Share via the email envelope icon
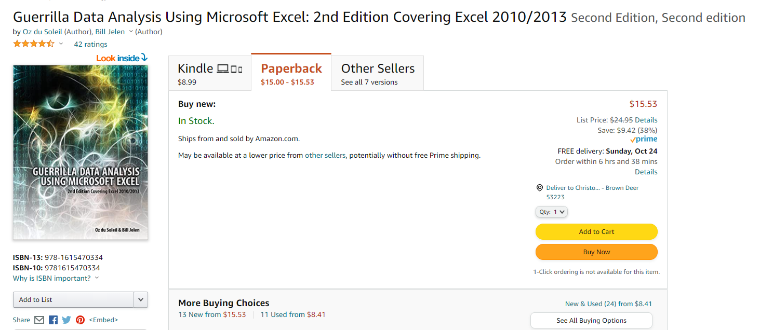 click(x=39, y=320)
